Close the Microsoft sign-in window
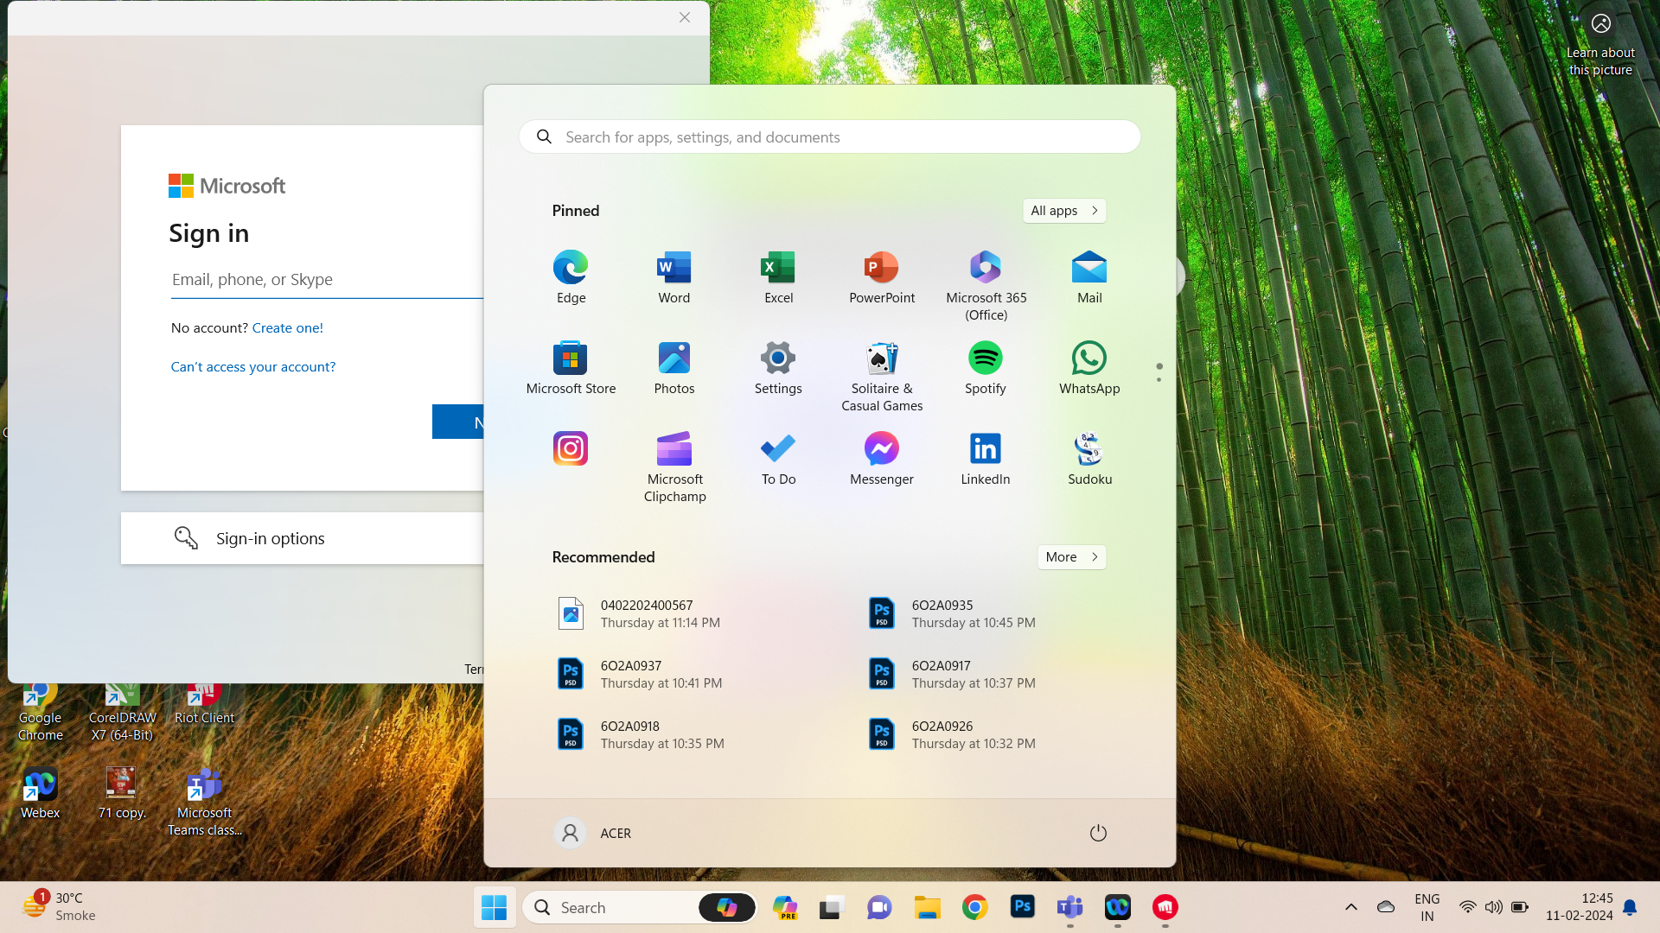Viewport: 1660px width, 933px height. click(x=685, y=17)
